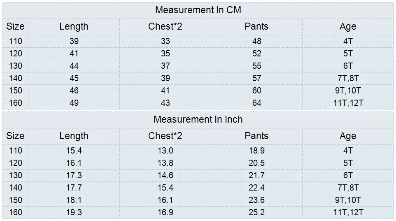Select size 110 row in CM table
396x221 pixels.
(x=15, y=41)
